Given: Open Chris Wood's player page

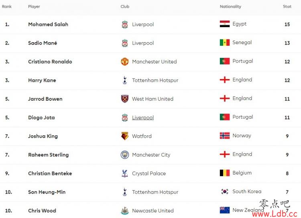Looking at the screenshot, I should click(x=42, y=211).
